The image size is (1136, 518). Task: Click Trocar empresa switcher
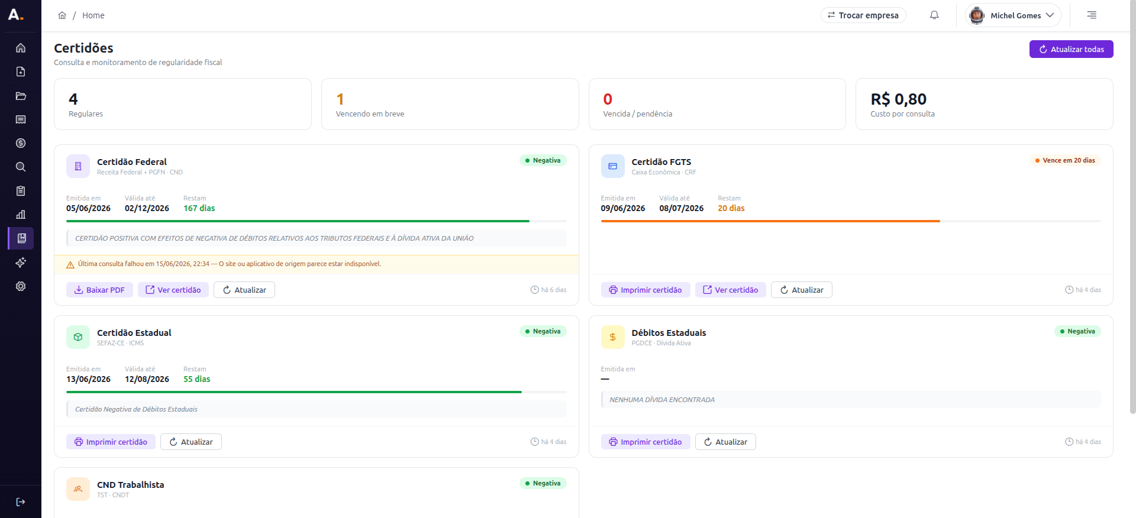tap(863, 15)
